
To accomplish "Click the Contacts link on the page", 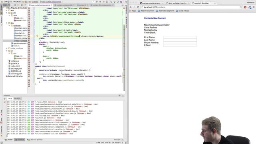I will 148,18.
